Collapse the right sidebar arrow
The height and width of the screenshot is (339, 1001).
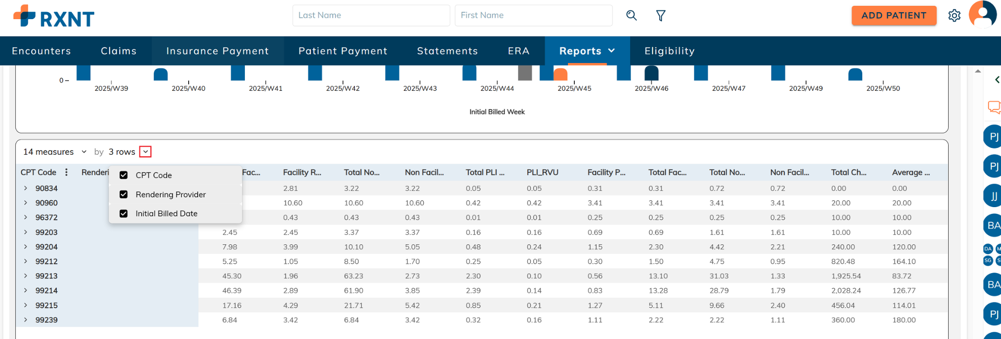(997, 80)
